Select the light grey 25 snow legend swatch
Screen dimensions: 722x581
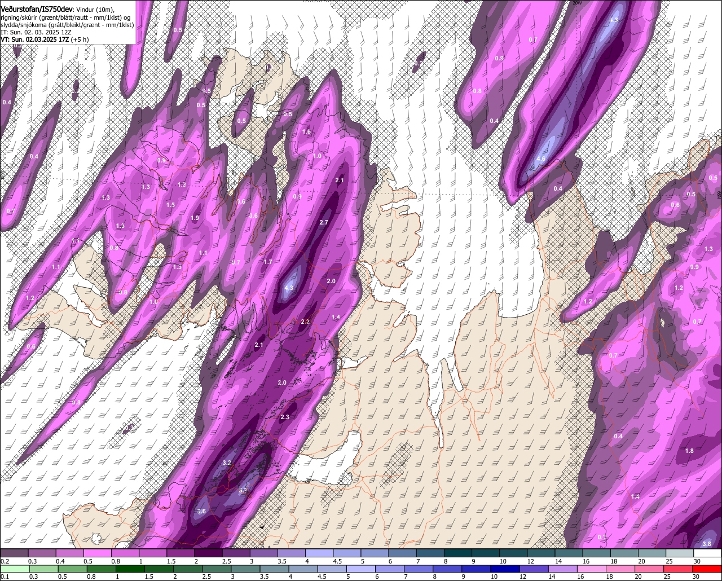tap(680, 553)
